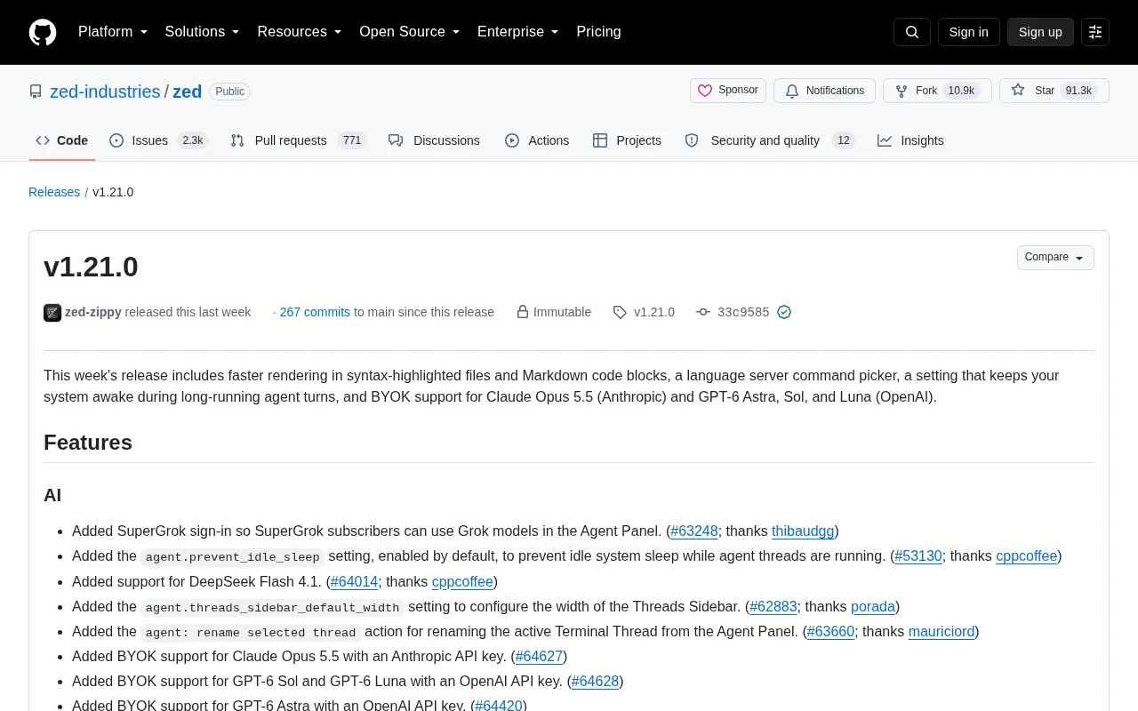The height and width of the screenshot is (711, 1138).
Task: Switch to the Issues tab
Action: point(158,140)
